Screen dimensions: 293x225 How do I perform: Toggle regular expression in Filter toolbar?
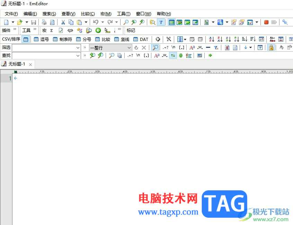[x=165, y=48]
